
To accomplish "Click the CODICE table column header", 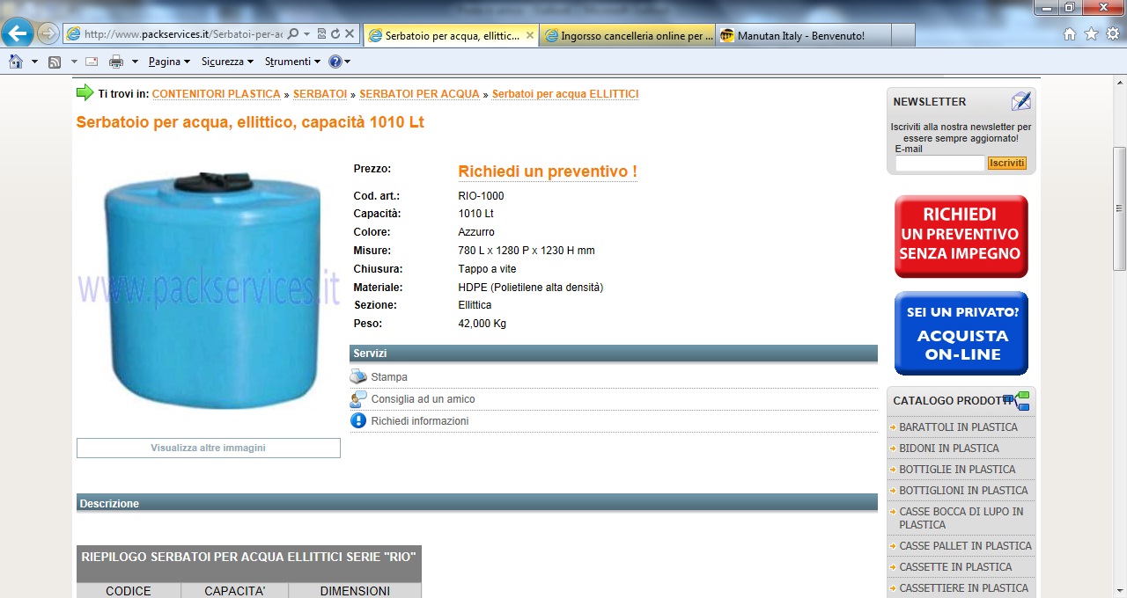I will tap(129, 591).
